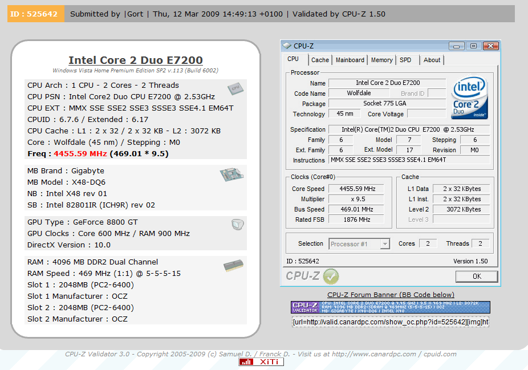The image size is (528, 370).
Task: Click the CPU chip icon beside CPU Arch
Action: coord(235,88)
